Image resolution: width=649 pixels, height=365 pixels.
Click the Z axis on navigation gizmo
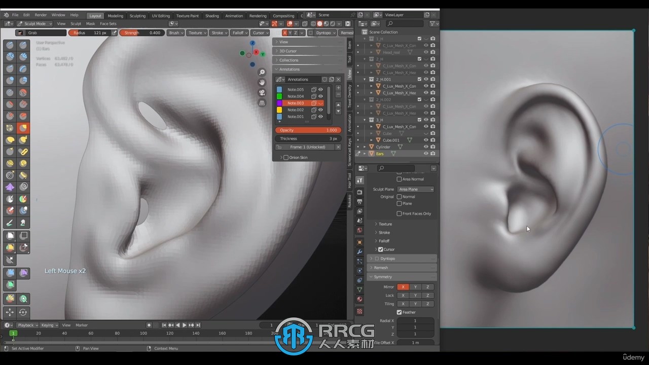click(253, 44)
